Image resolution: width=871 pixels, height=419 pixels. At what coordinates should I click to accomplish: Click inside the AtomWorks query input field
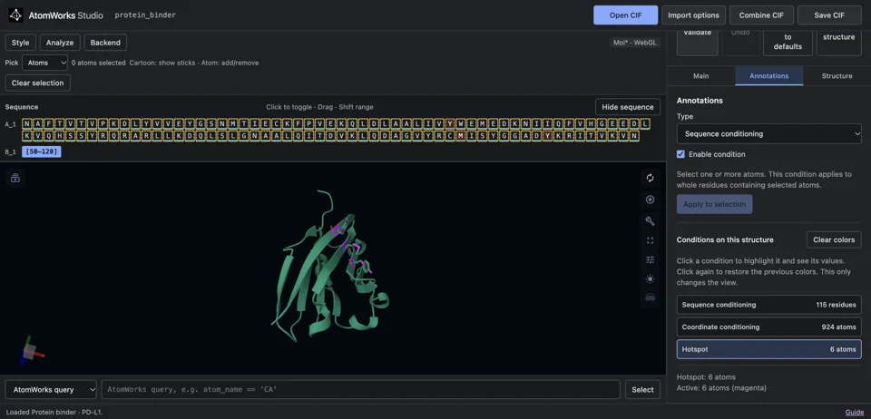click(x=360, y=390)
